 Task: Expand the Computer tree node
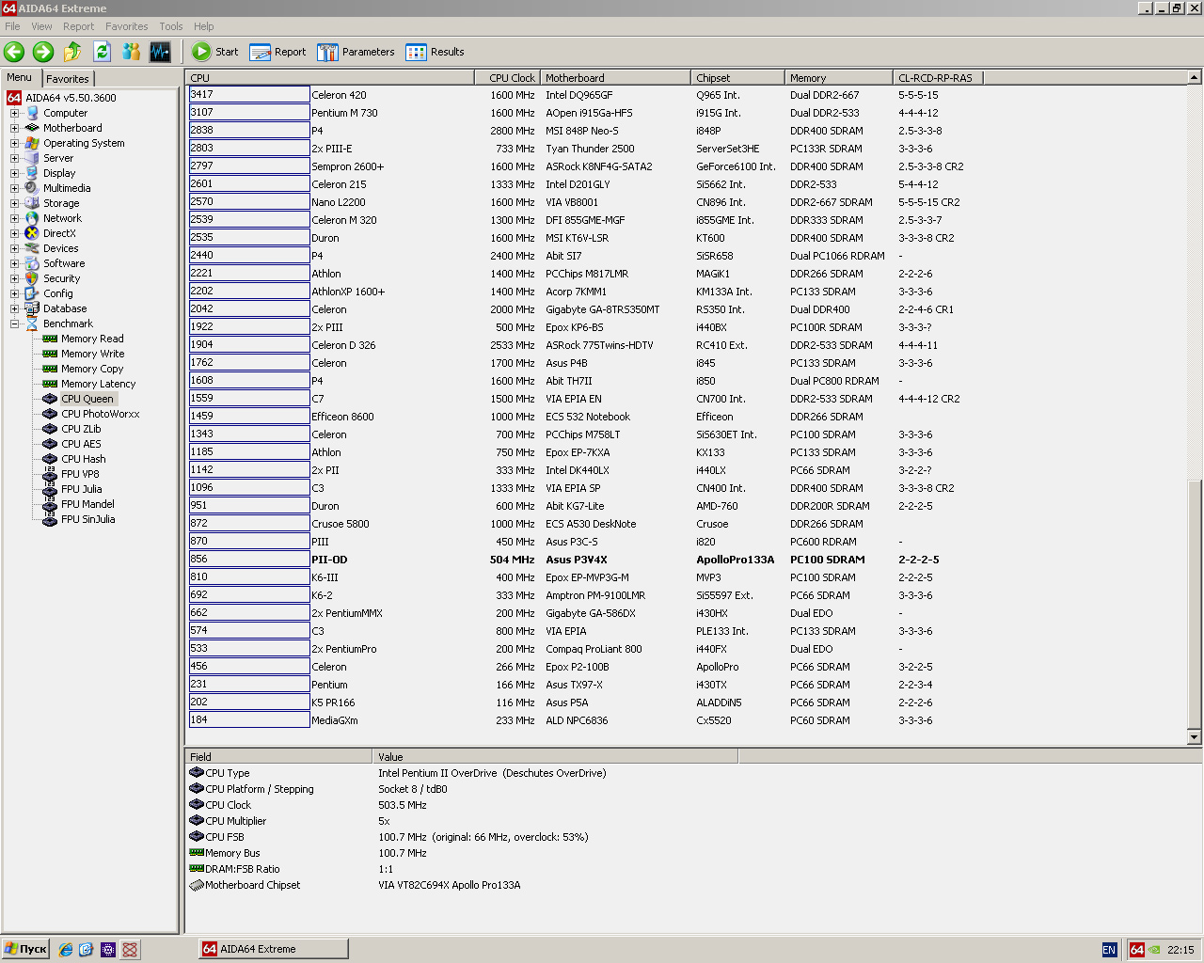(x=14, y=113)
